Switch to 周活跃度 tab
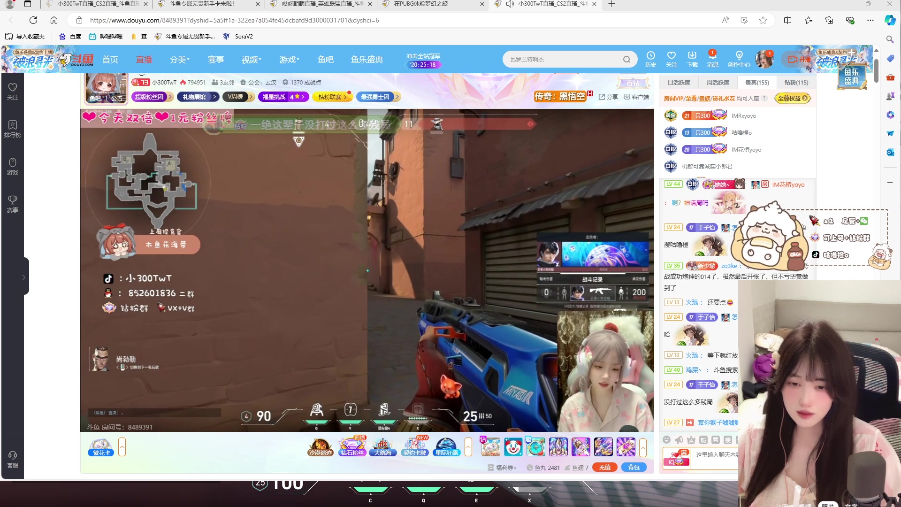Image resolution: width=901 pixels, height=507 pixels. pos(718,82)
